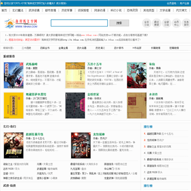This screenshot has height=191, width=191.
Task: Open the 全部小说 round button
Action: 167,23
